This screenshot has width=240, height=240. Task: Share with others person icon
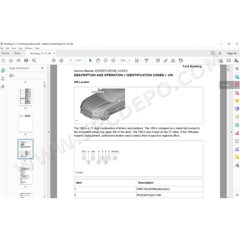pyautogui.click(x=236, y=61)
